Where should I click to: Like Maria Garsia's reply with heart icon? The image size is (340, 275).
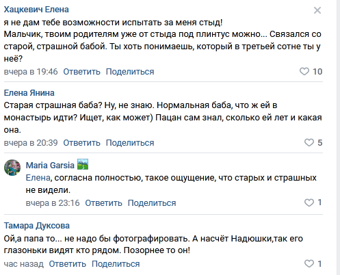click(309, 202)
